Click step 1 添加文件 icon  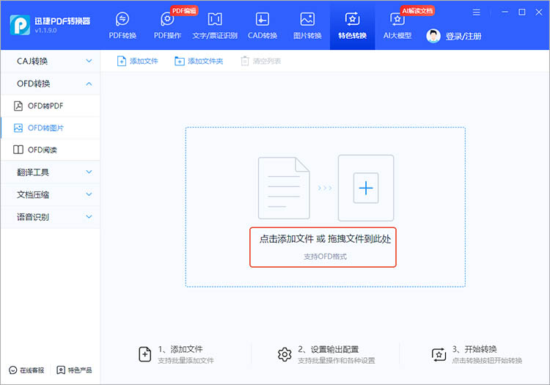[x=145, y=354]
